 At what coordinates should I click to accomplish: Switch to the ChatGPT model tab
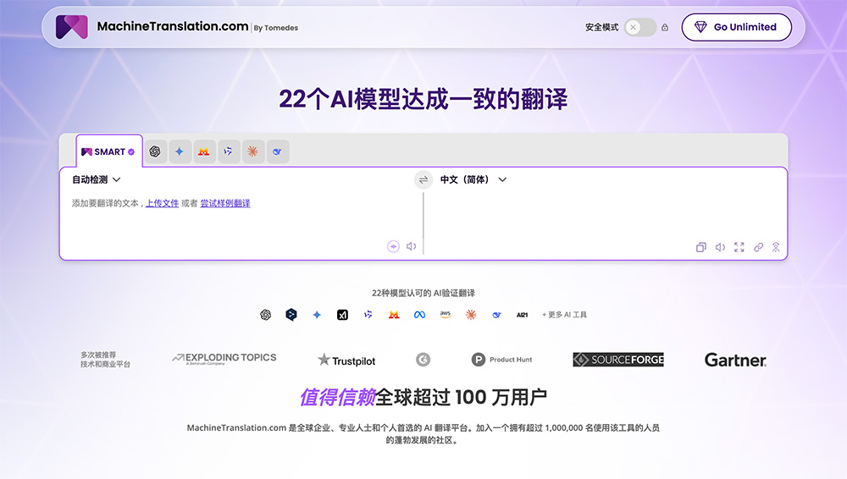[x=155, y=151]
